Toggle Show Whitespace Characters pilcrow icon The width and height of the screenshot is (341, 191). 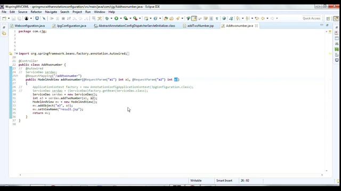click(x=217, y=19)
